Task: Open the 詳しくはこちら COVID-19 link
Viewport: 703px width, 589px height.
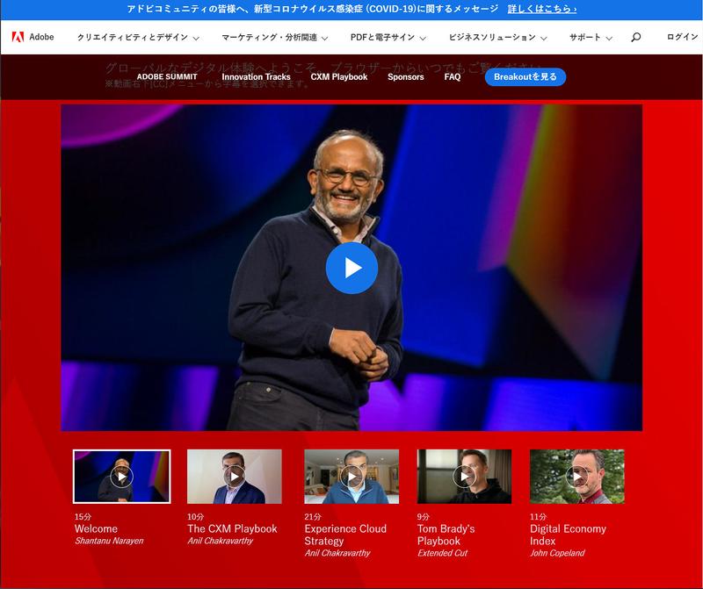Action: coord(541,9)
